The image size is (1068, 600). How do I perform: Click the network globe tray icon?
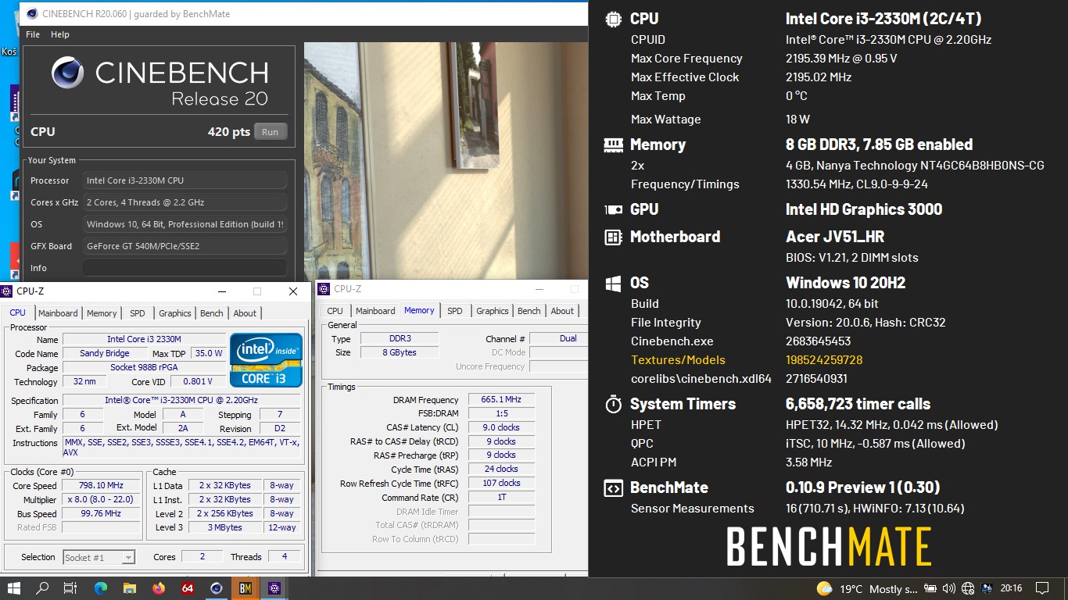(968, 589)
